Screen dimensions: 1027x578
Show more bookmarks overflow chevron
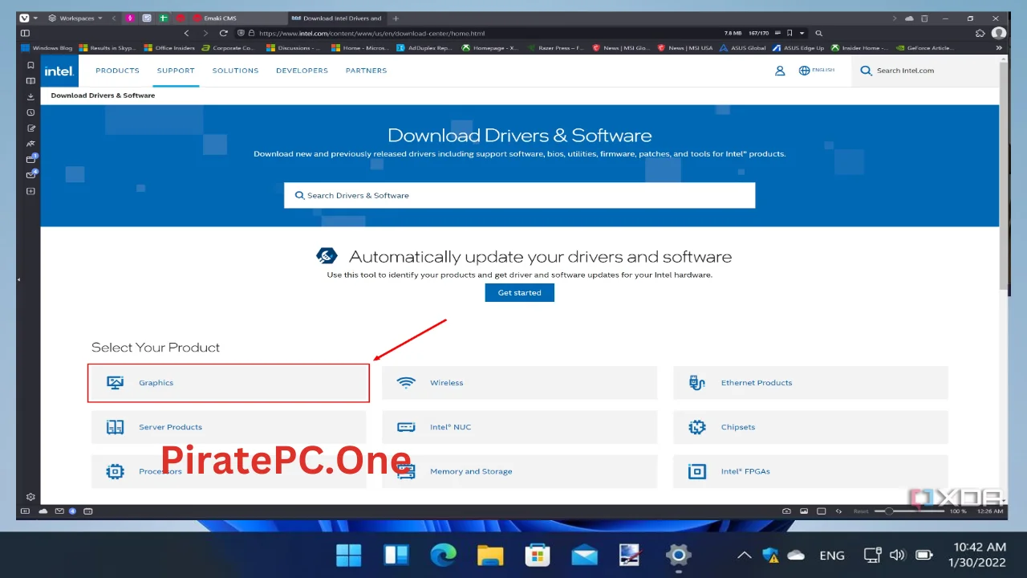point(999,48)
